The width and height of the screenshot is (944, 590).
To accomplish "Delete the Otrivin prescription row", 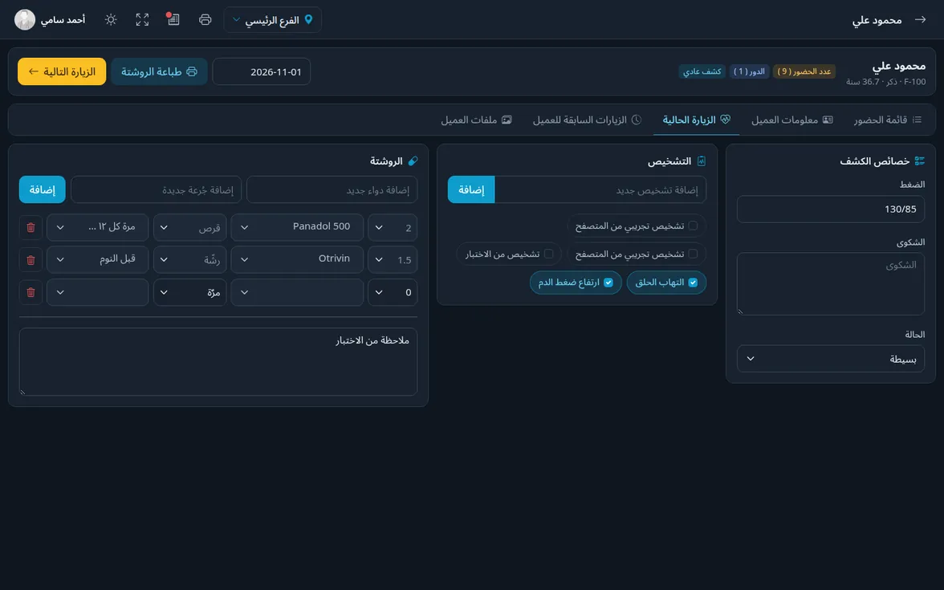I will 31,260.
